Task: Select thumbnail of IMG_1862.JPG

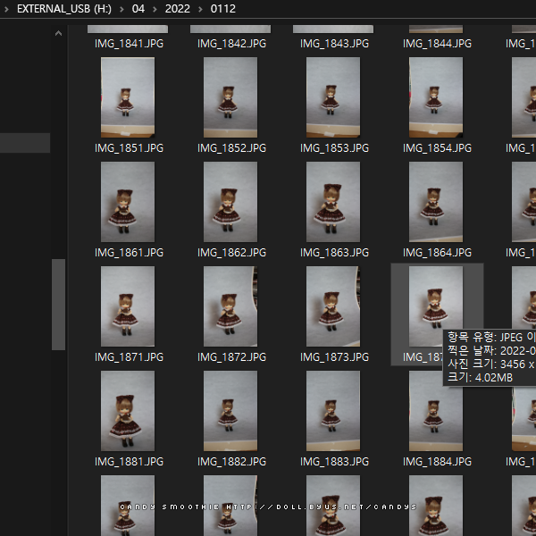Action: [x=230, y=202]
